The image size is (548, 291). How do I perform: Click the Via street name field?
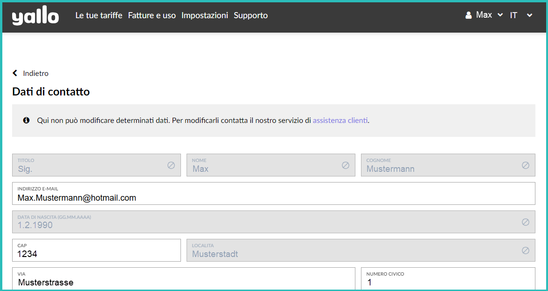(183, 282)
